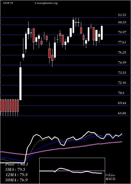Select the 74.89 price level label
Screen dimensions: 131x184
click(x=122, y=63)
